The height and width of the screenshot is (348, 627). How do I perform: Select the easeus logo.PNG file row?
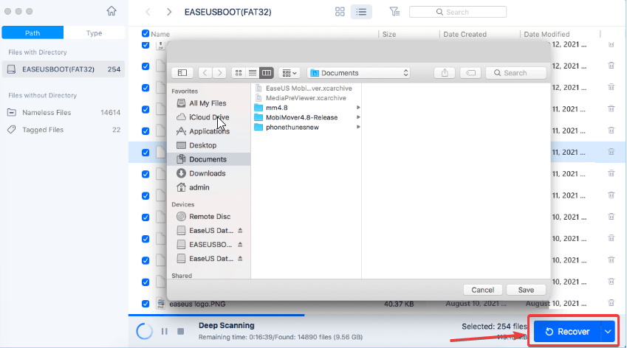(x=377, y=304)
